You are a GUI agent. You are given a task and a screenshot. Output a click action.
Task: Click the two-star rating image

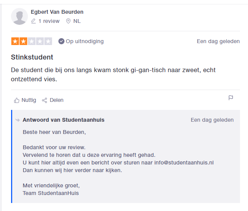[x=32, y=41]
